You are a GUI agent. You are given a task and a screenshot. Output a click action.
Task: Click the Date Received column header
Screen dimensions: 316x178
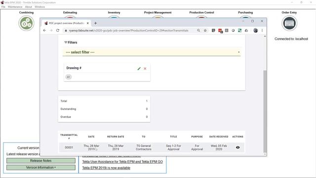coord(219,136)
